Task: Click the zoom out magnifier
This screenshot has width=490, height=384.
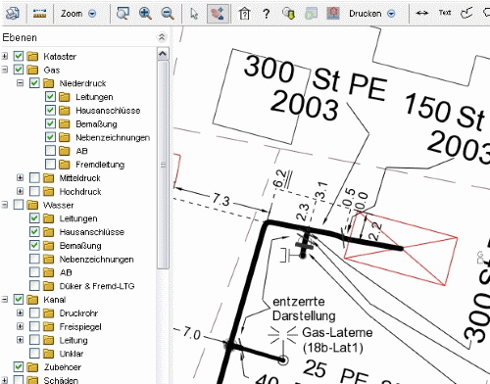Action: 168,14
